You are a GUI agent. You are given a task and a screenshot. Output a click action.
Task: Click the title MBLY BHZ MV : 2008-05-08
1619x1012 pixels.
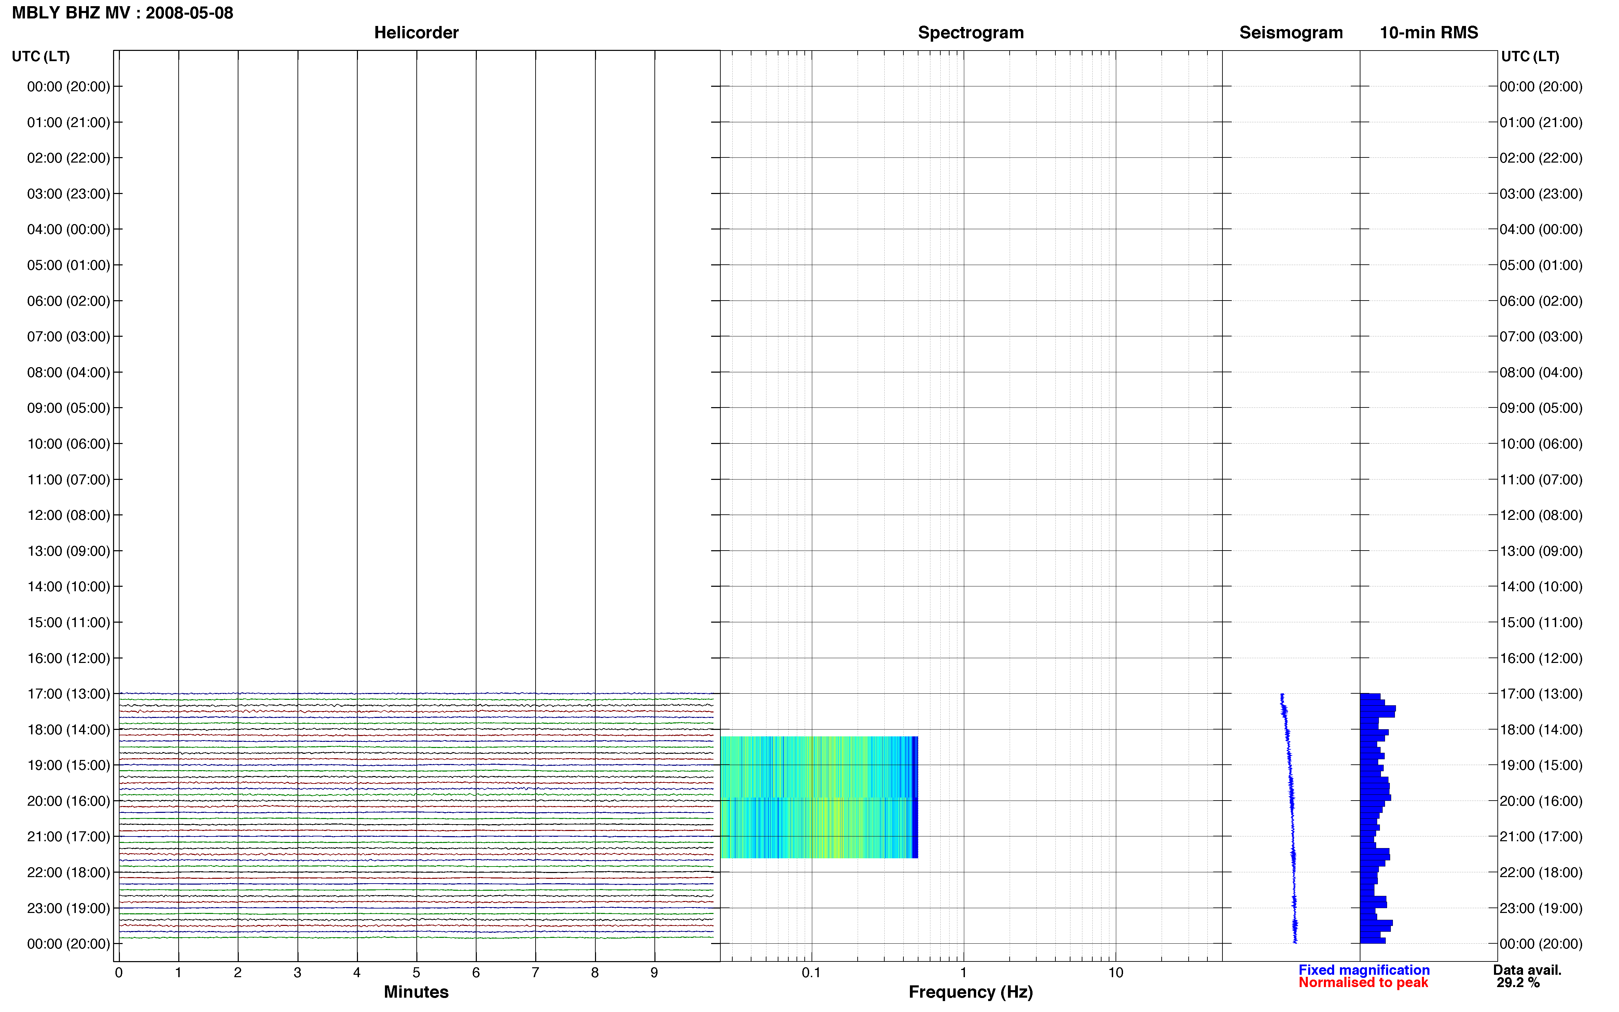coord(123,13)
